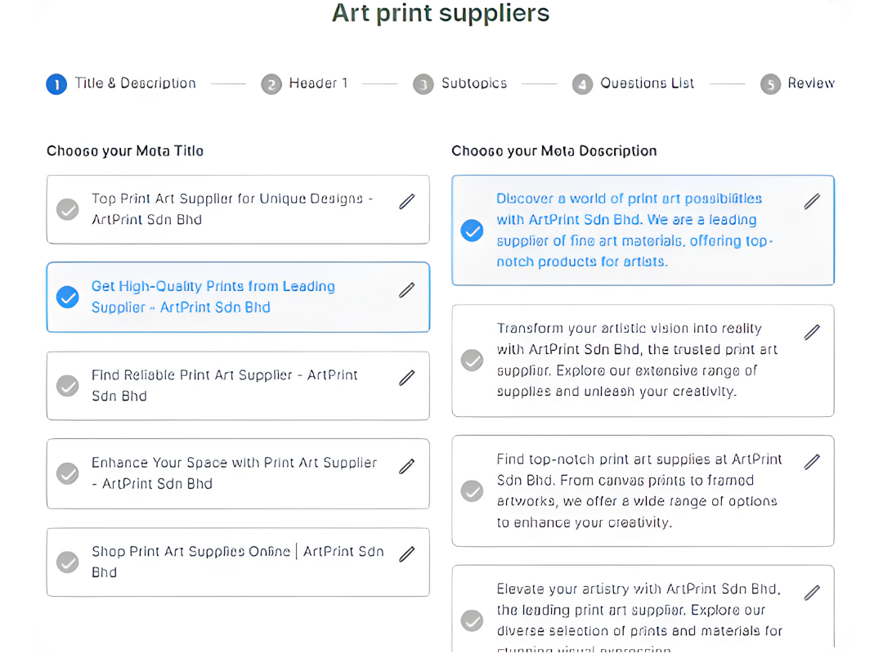The image size is (883, 654).
Task: Open the Questions List step
Action: (x=633, y=84)
